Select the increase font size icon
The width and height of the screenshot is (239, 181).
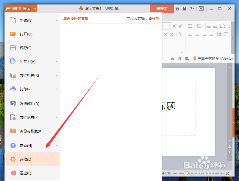174,26
